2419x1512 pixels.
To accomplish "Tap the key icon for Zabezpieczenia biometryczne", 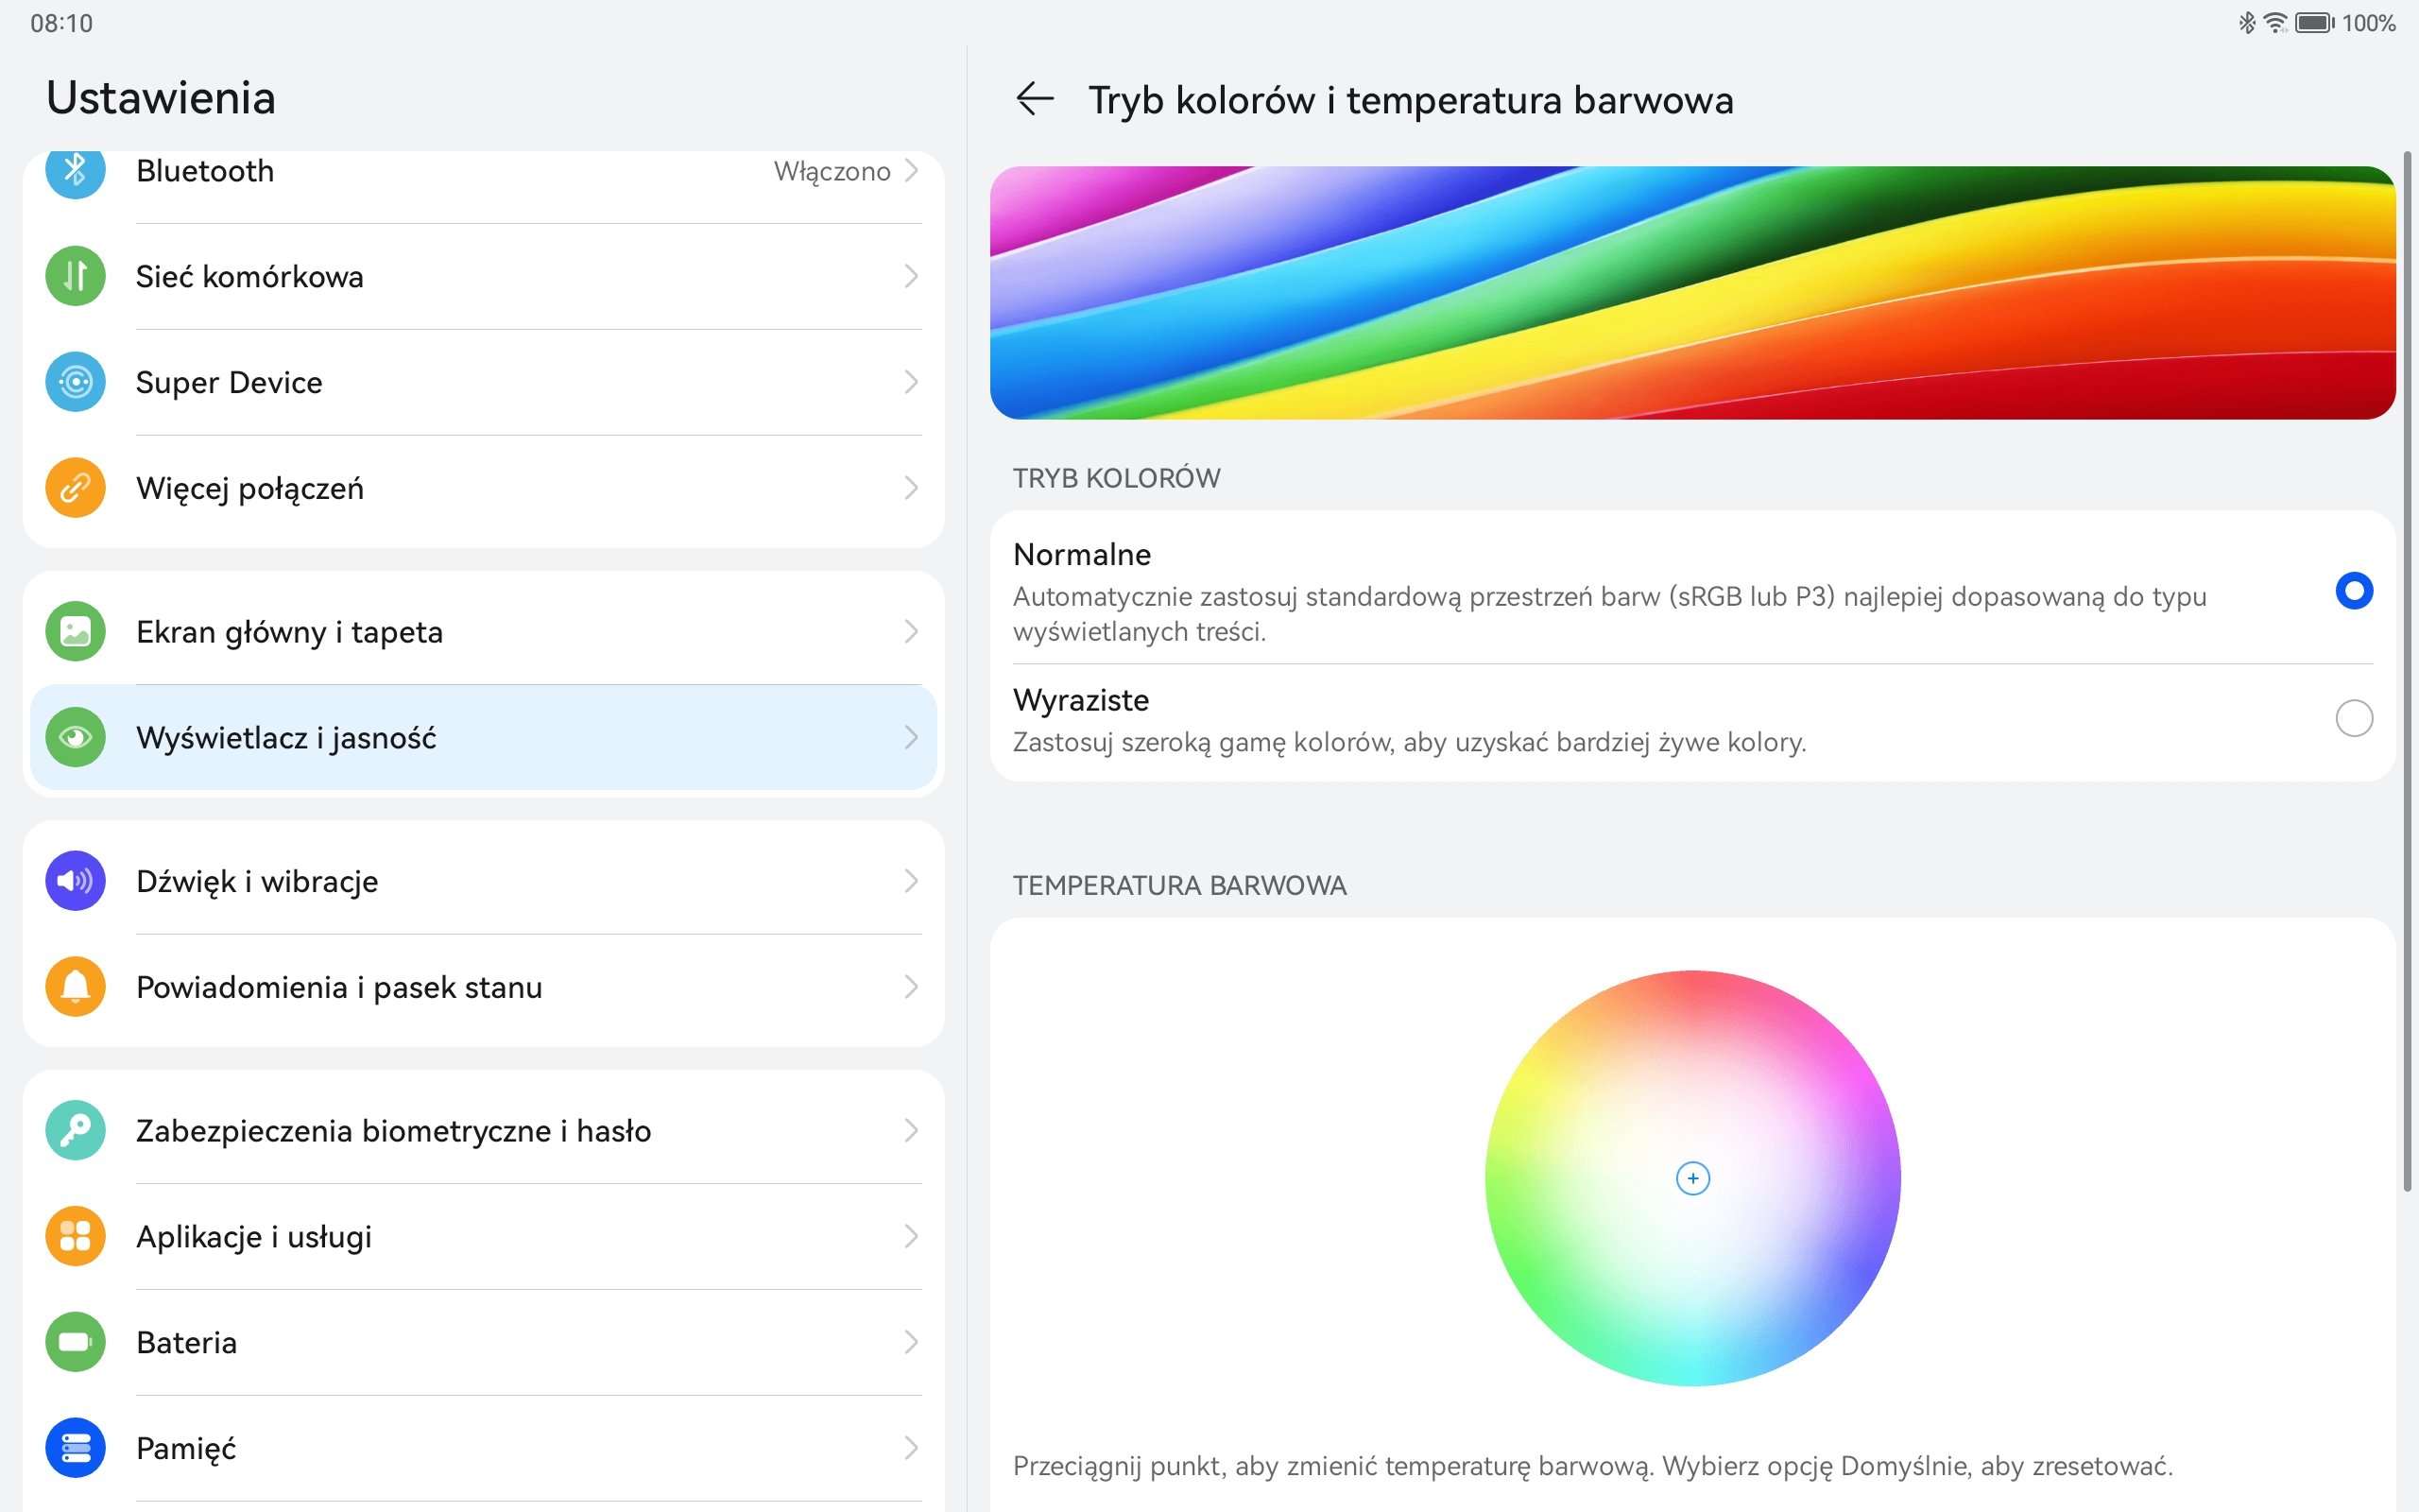I will [x=75, y=1131].
